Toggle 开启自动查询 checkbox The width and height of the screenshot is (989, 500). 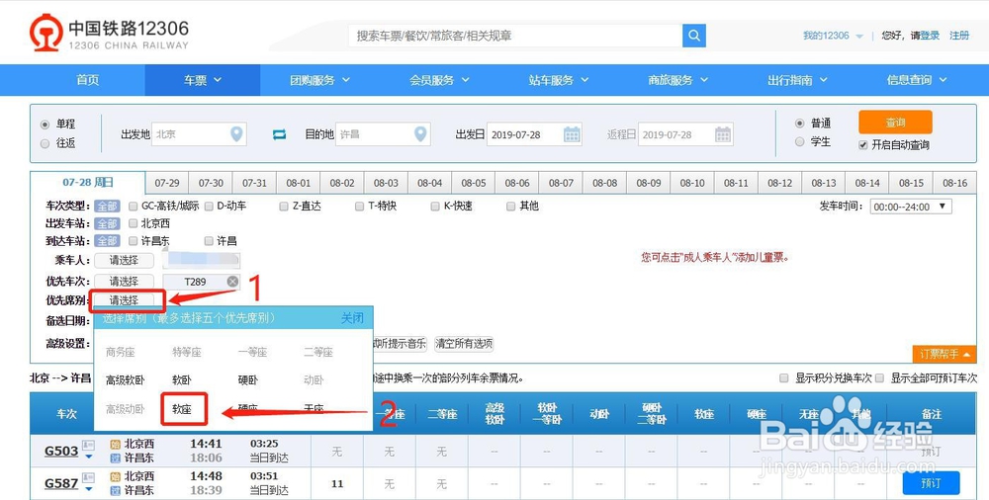(862, 145)
